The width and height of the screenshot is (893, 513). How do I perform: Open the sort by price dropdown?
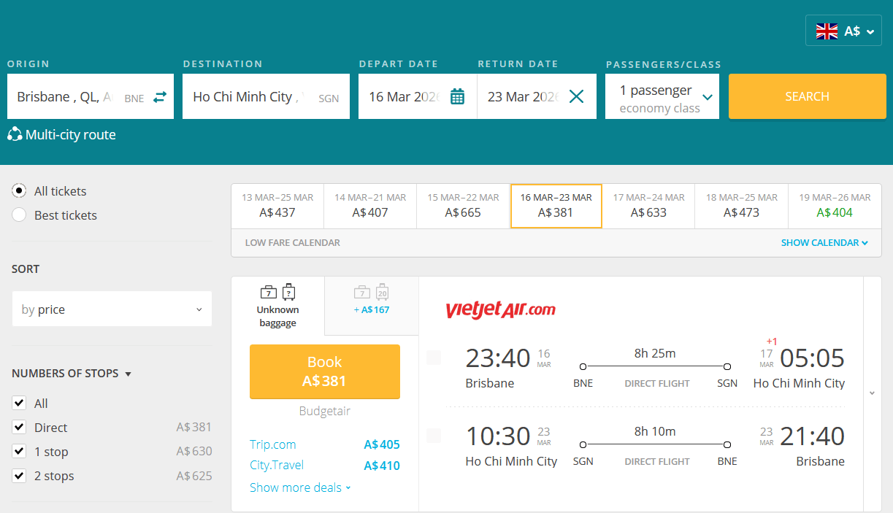[112, 309]
